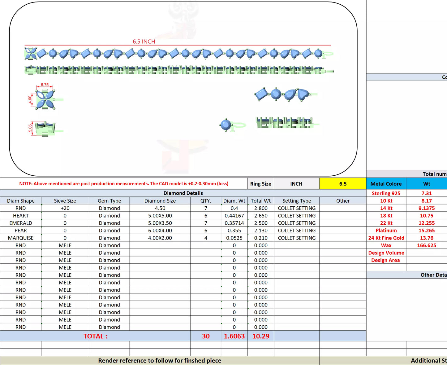Select the single round stone with clasp loop
Image resolution: width=447 pixels, height=365 pixels.
click(229, 125)
